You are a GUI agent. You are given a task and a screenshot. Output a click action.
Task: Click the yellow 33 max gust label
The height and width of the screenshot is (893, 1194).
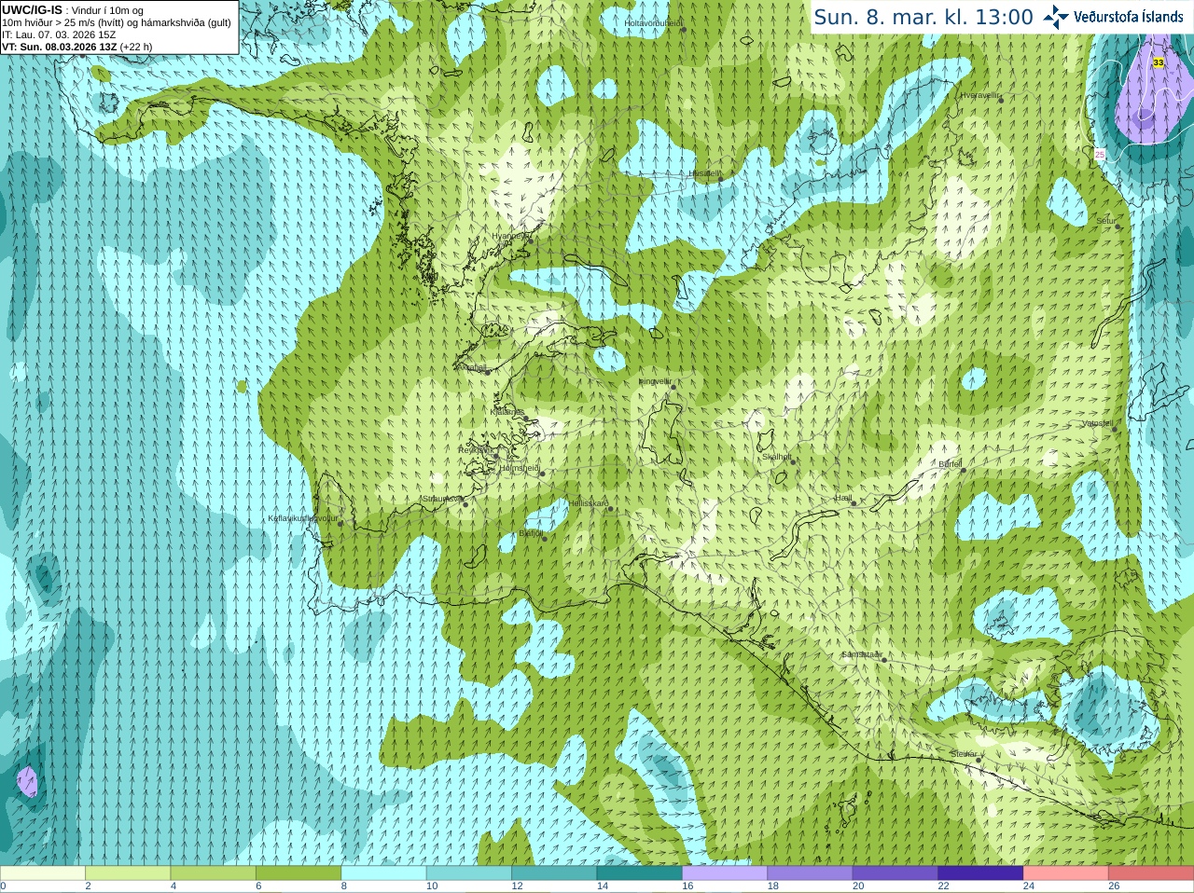[1159, 62]
